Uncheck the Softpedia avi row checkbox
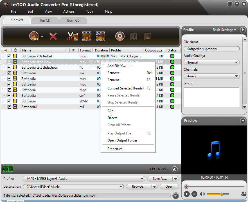248x202 pixels. [x=9, y=73]
